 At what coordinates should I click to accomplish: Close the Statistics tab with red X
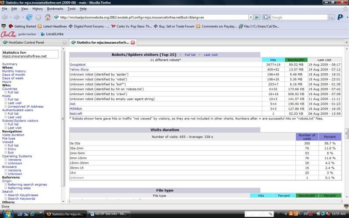click(x=133, y=42)
